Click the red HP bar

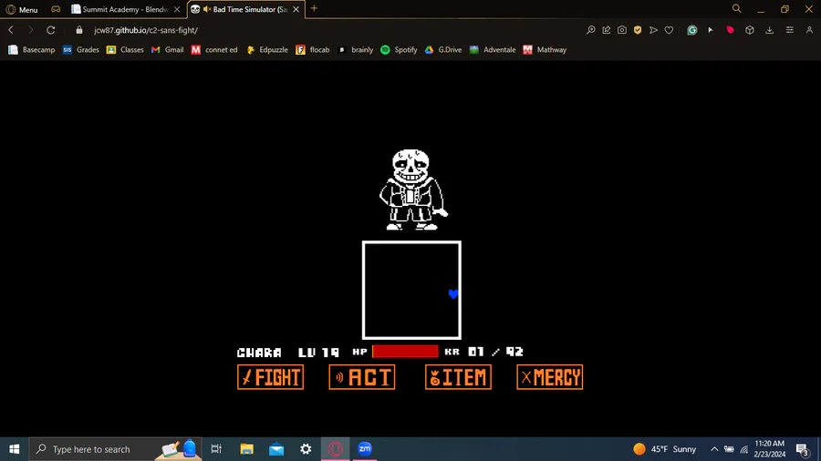pos(405,352)
